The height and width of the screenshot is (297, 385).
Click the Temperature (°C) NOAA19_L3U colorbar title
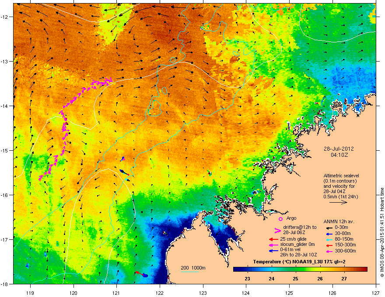[299, 262]
